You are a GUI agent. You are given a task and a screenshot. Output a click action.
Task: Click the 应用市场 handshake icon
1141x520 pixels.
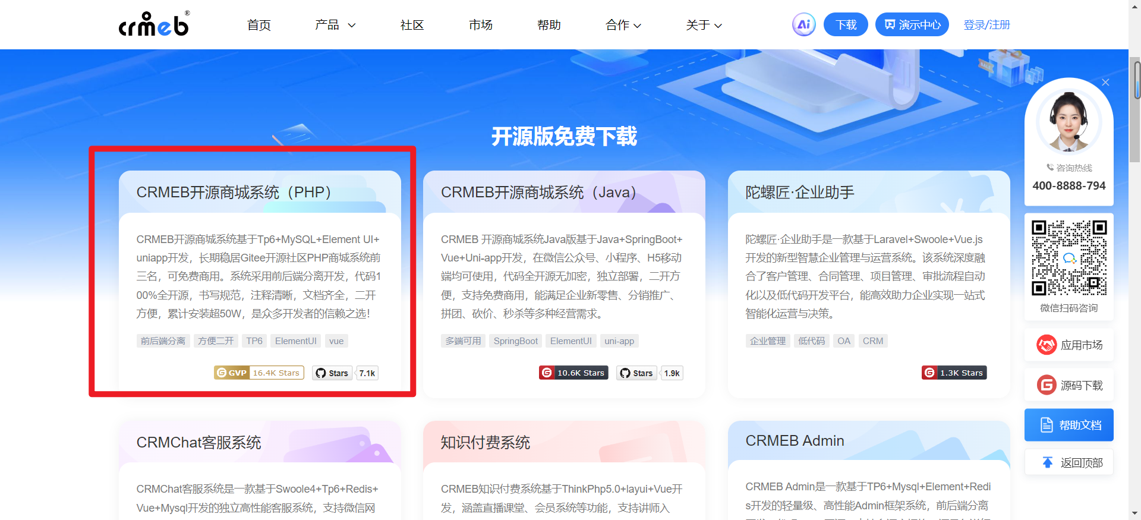(x=1046, y=345)
